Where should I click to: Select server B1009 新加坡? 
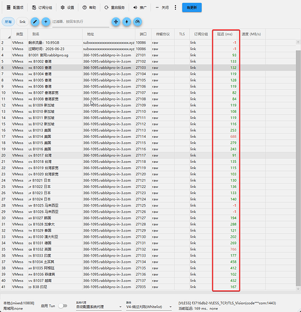tap(148, 105)
